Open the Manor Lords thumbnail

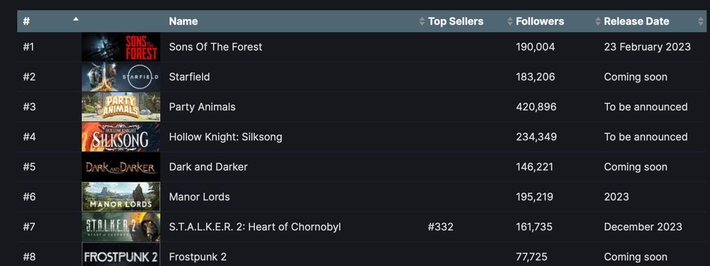point(121,197)
